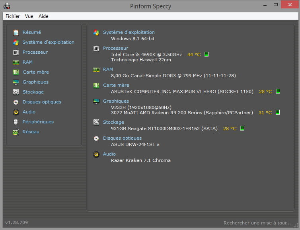Select Graphiques in the sidebar
This screenshot has height=230, width=300.
coord(35,82)
